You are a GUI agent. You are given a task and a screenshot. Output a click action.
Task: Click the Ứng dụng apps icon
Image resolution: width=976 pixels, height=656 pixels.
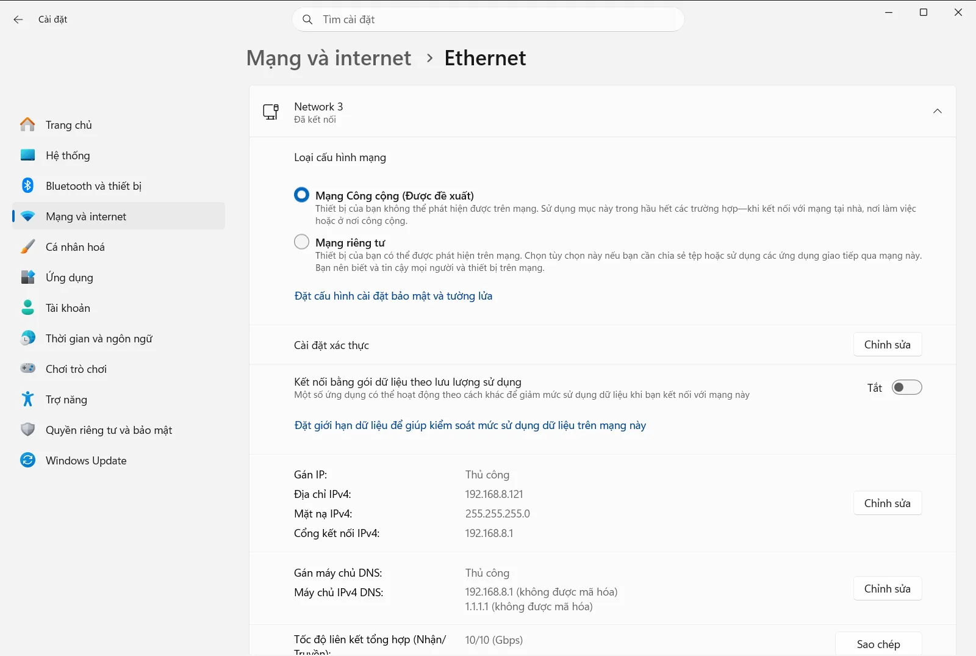pyautogui.click(x=27, y=277)
